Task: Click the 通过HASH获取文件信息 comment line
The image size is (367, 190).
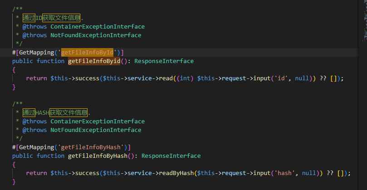Action: point(56,113)
